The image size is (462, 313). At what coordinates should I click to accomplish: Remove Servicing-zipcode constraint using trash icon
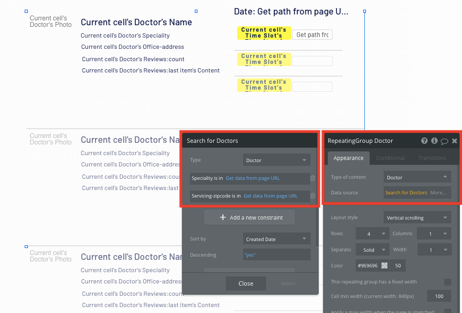(312, 196)
